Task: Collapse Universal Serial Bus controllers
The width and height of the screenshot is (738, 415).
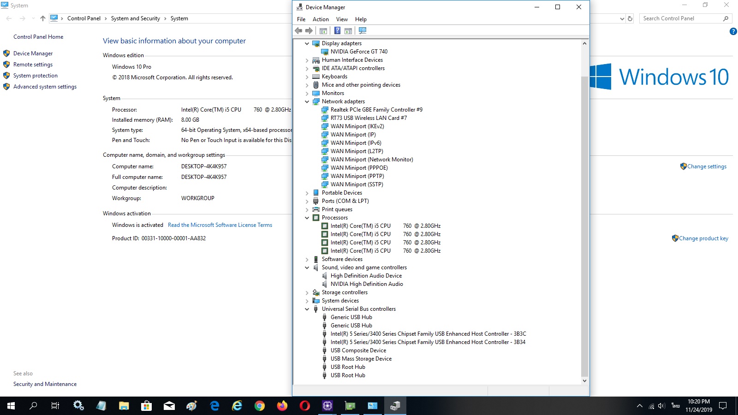Action: [307, 309]
